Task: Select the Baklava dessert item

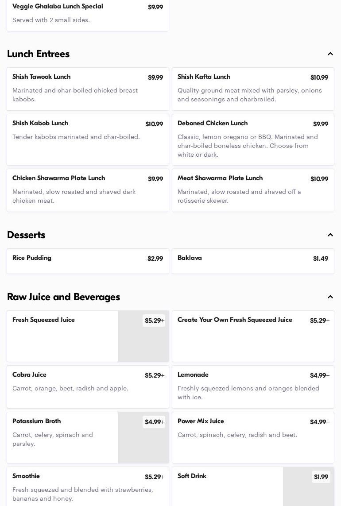Action: pos(253,261)
